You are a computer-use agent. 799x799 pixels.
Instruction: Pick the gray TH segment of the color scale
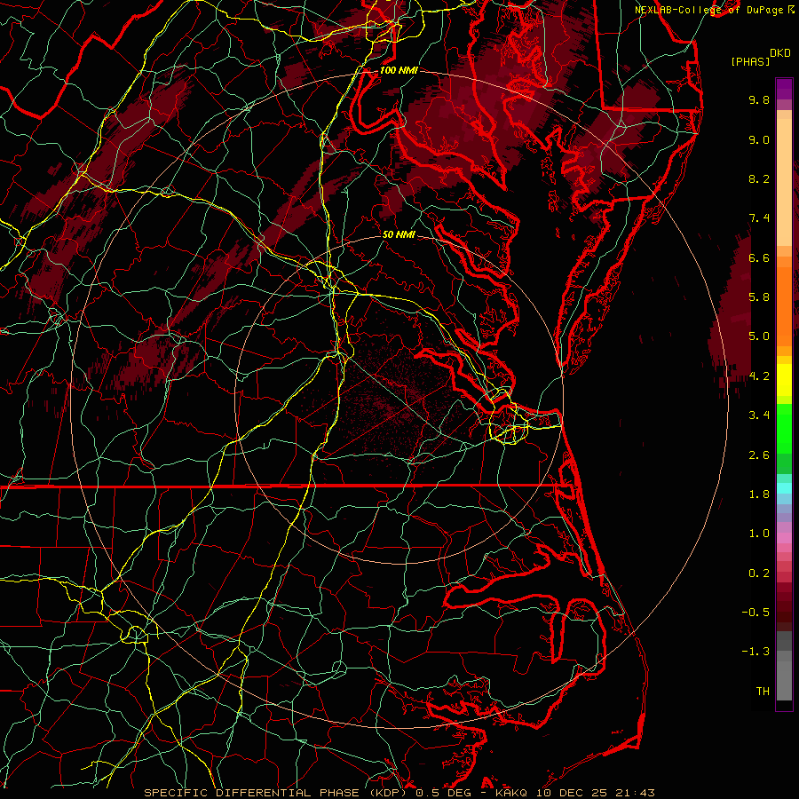tap(784, 681)
